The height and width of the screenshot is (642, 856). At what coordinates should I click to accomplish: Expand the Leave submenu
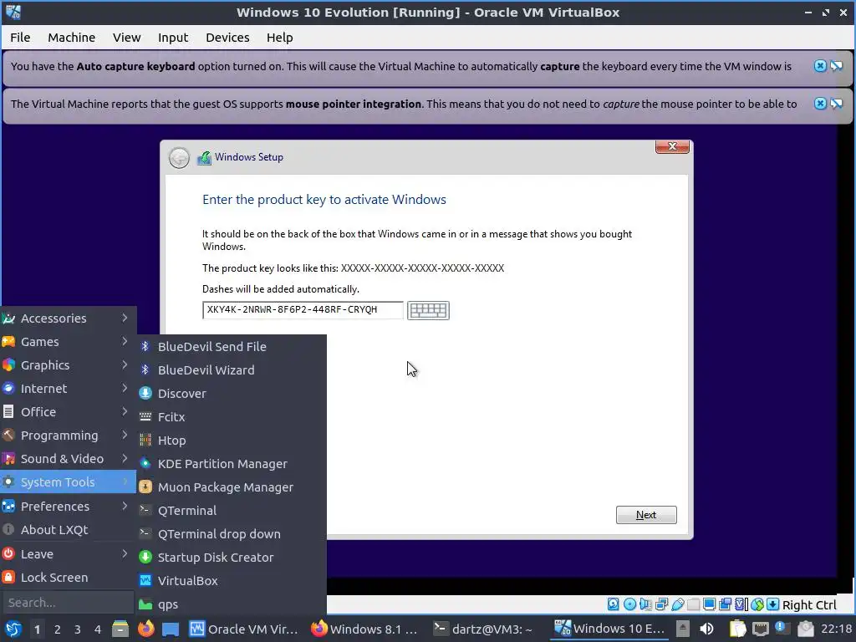68,553
